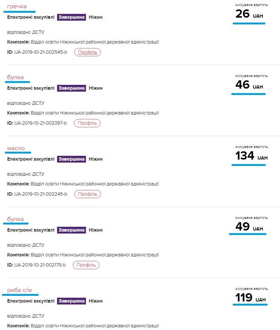Viewport: 280px width, 330px height.
Task: Click tender ID UA-2019-10-21-002397-b text
Action: 41,123
